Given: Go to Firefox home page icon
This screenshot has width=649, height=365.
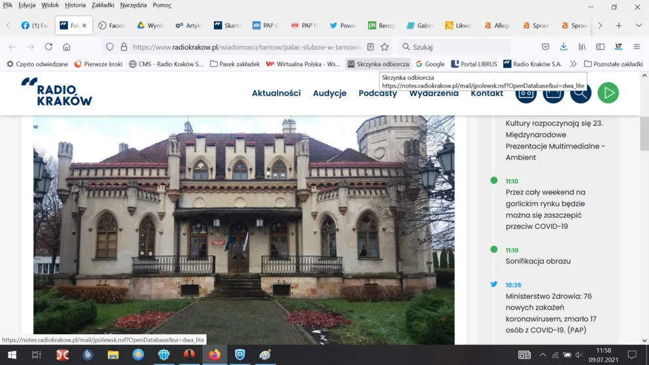Looking at the screenshot, I should coord(67,46).
